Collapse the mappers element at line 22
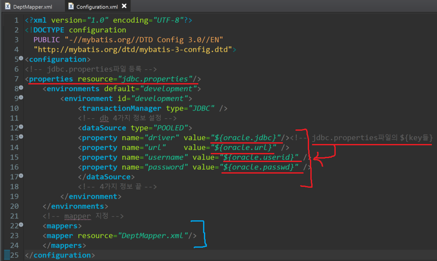437x261 pixels. 21,225
